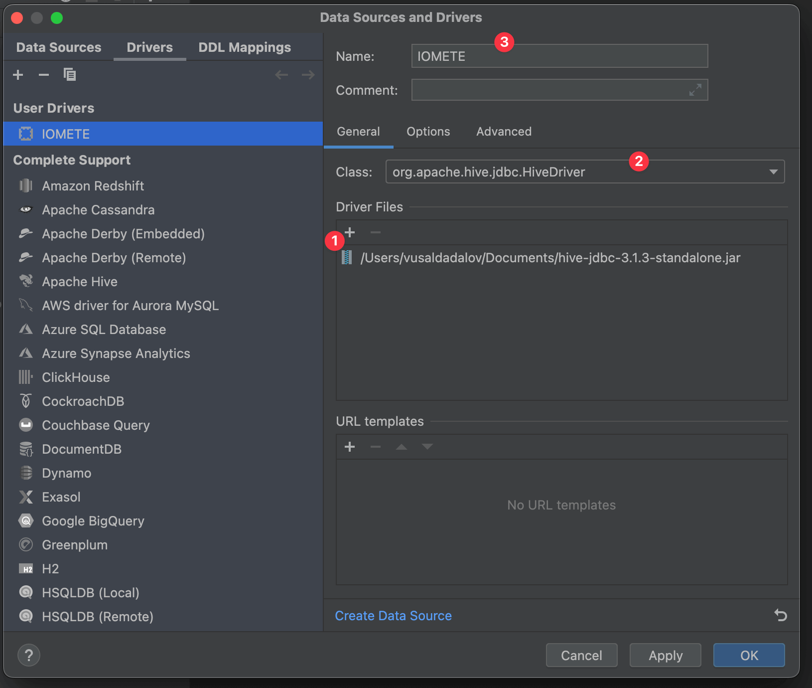812x688 pixels.
Task: Click the Apache Hive icon
Action: click(26, 281)
